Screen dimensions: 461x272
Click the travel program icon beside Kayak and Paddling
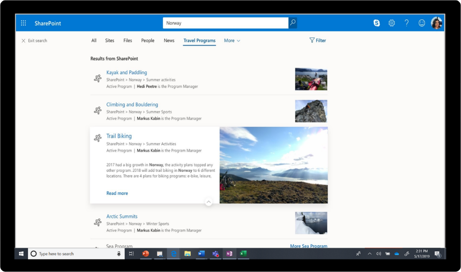pos(98,78)
